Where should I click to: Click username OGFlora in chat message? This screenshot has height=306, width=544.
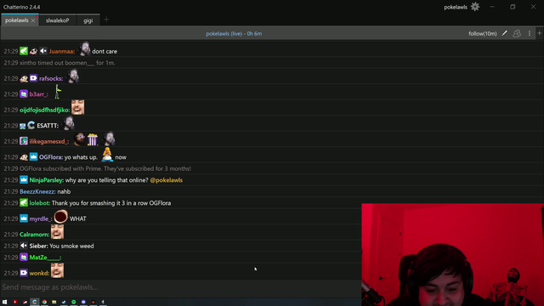51,157
